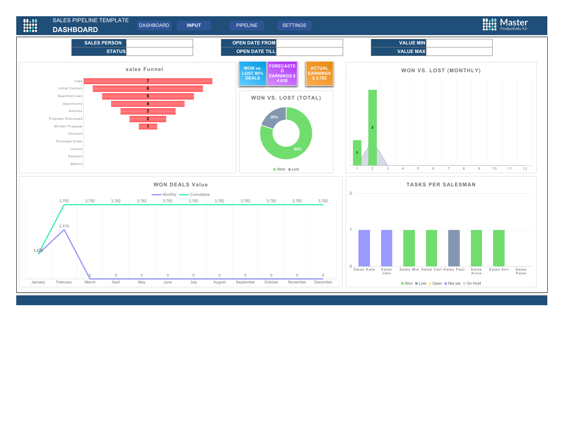Click the Sales Arnie bar
Screen dimensions: 564x436
[x=476, y=248]
